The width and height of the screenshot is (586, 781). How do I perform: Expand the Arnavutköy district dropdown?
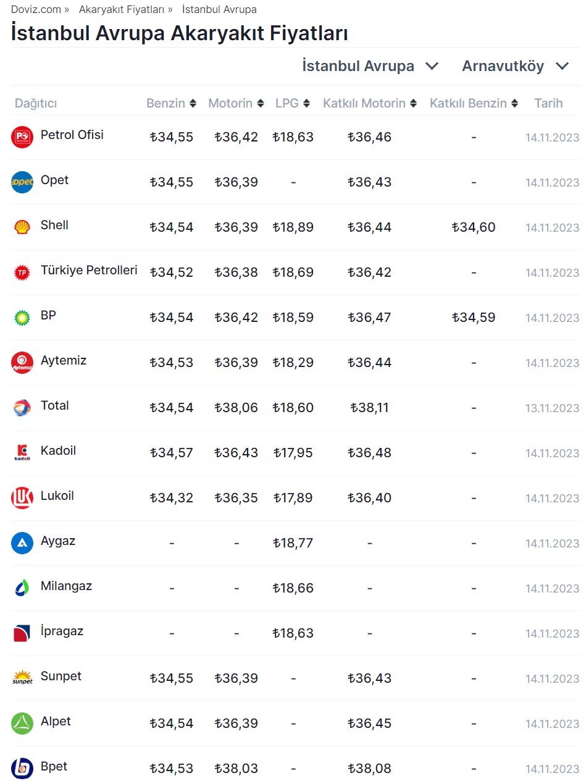click(515, 66)
